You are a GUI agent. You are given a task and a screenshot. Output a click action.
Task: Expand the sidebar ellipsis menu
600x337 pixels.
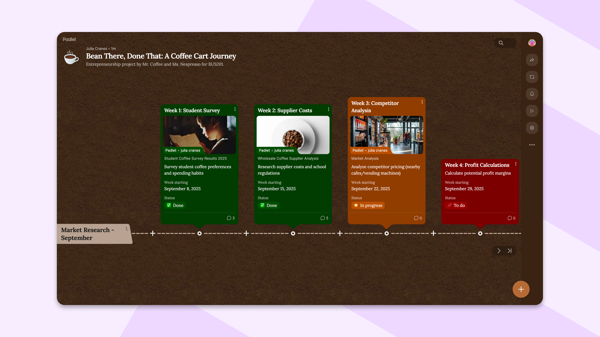point(532,145)
